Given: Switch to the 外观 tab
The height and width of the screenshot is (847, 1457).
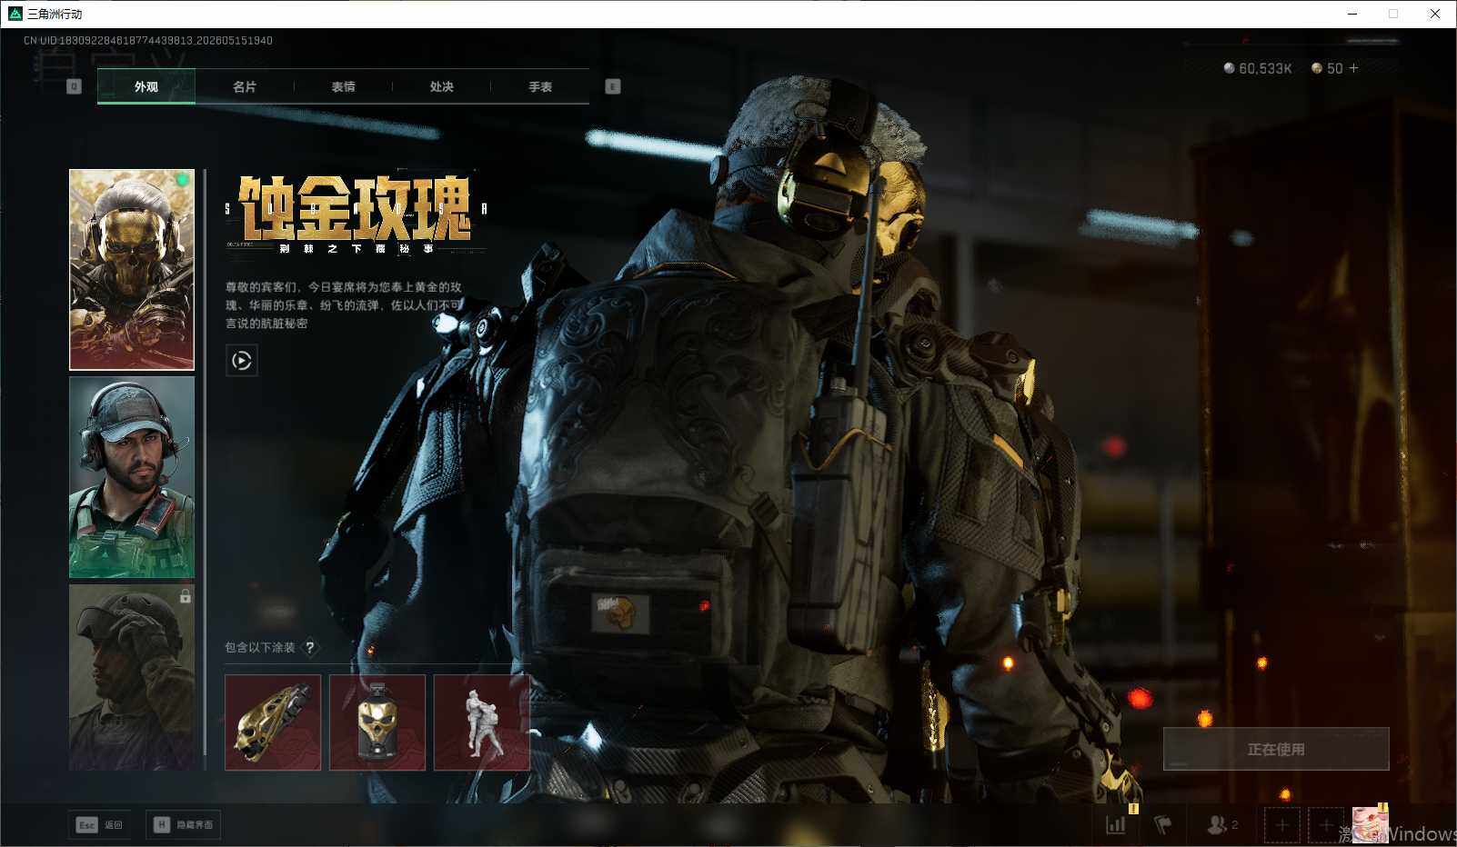Looking at the screenshot, I should (x=146, y=86).
